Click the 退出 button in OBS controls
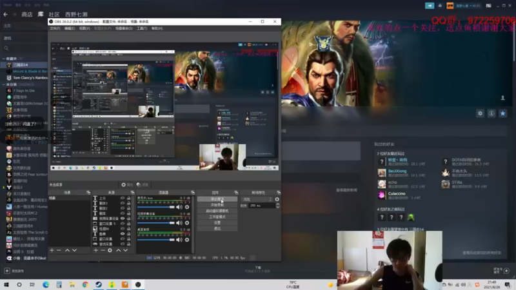 click(217, 229)
